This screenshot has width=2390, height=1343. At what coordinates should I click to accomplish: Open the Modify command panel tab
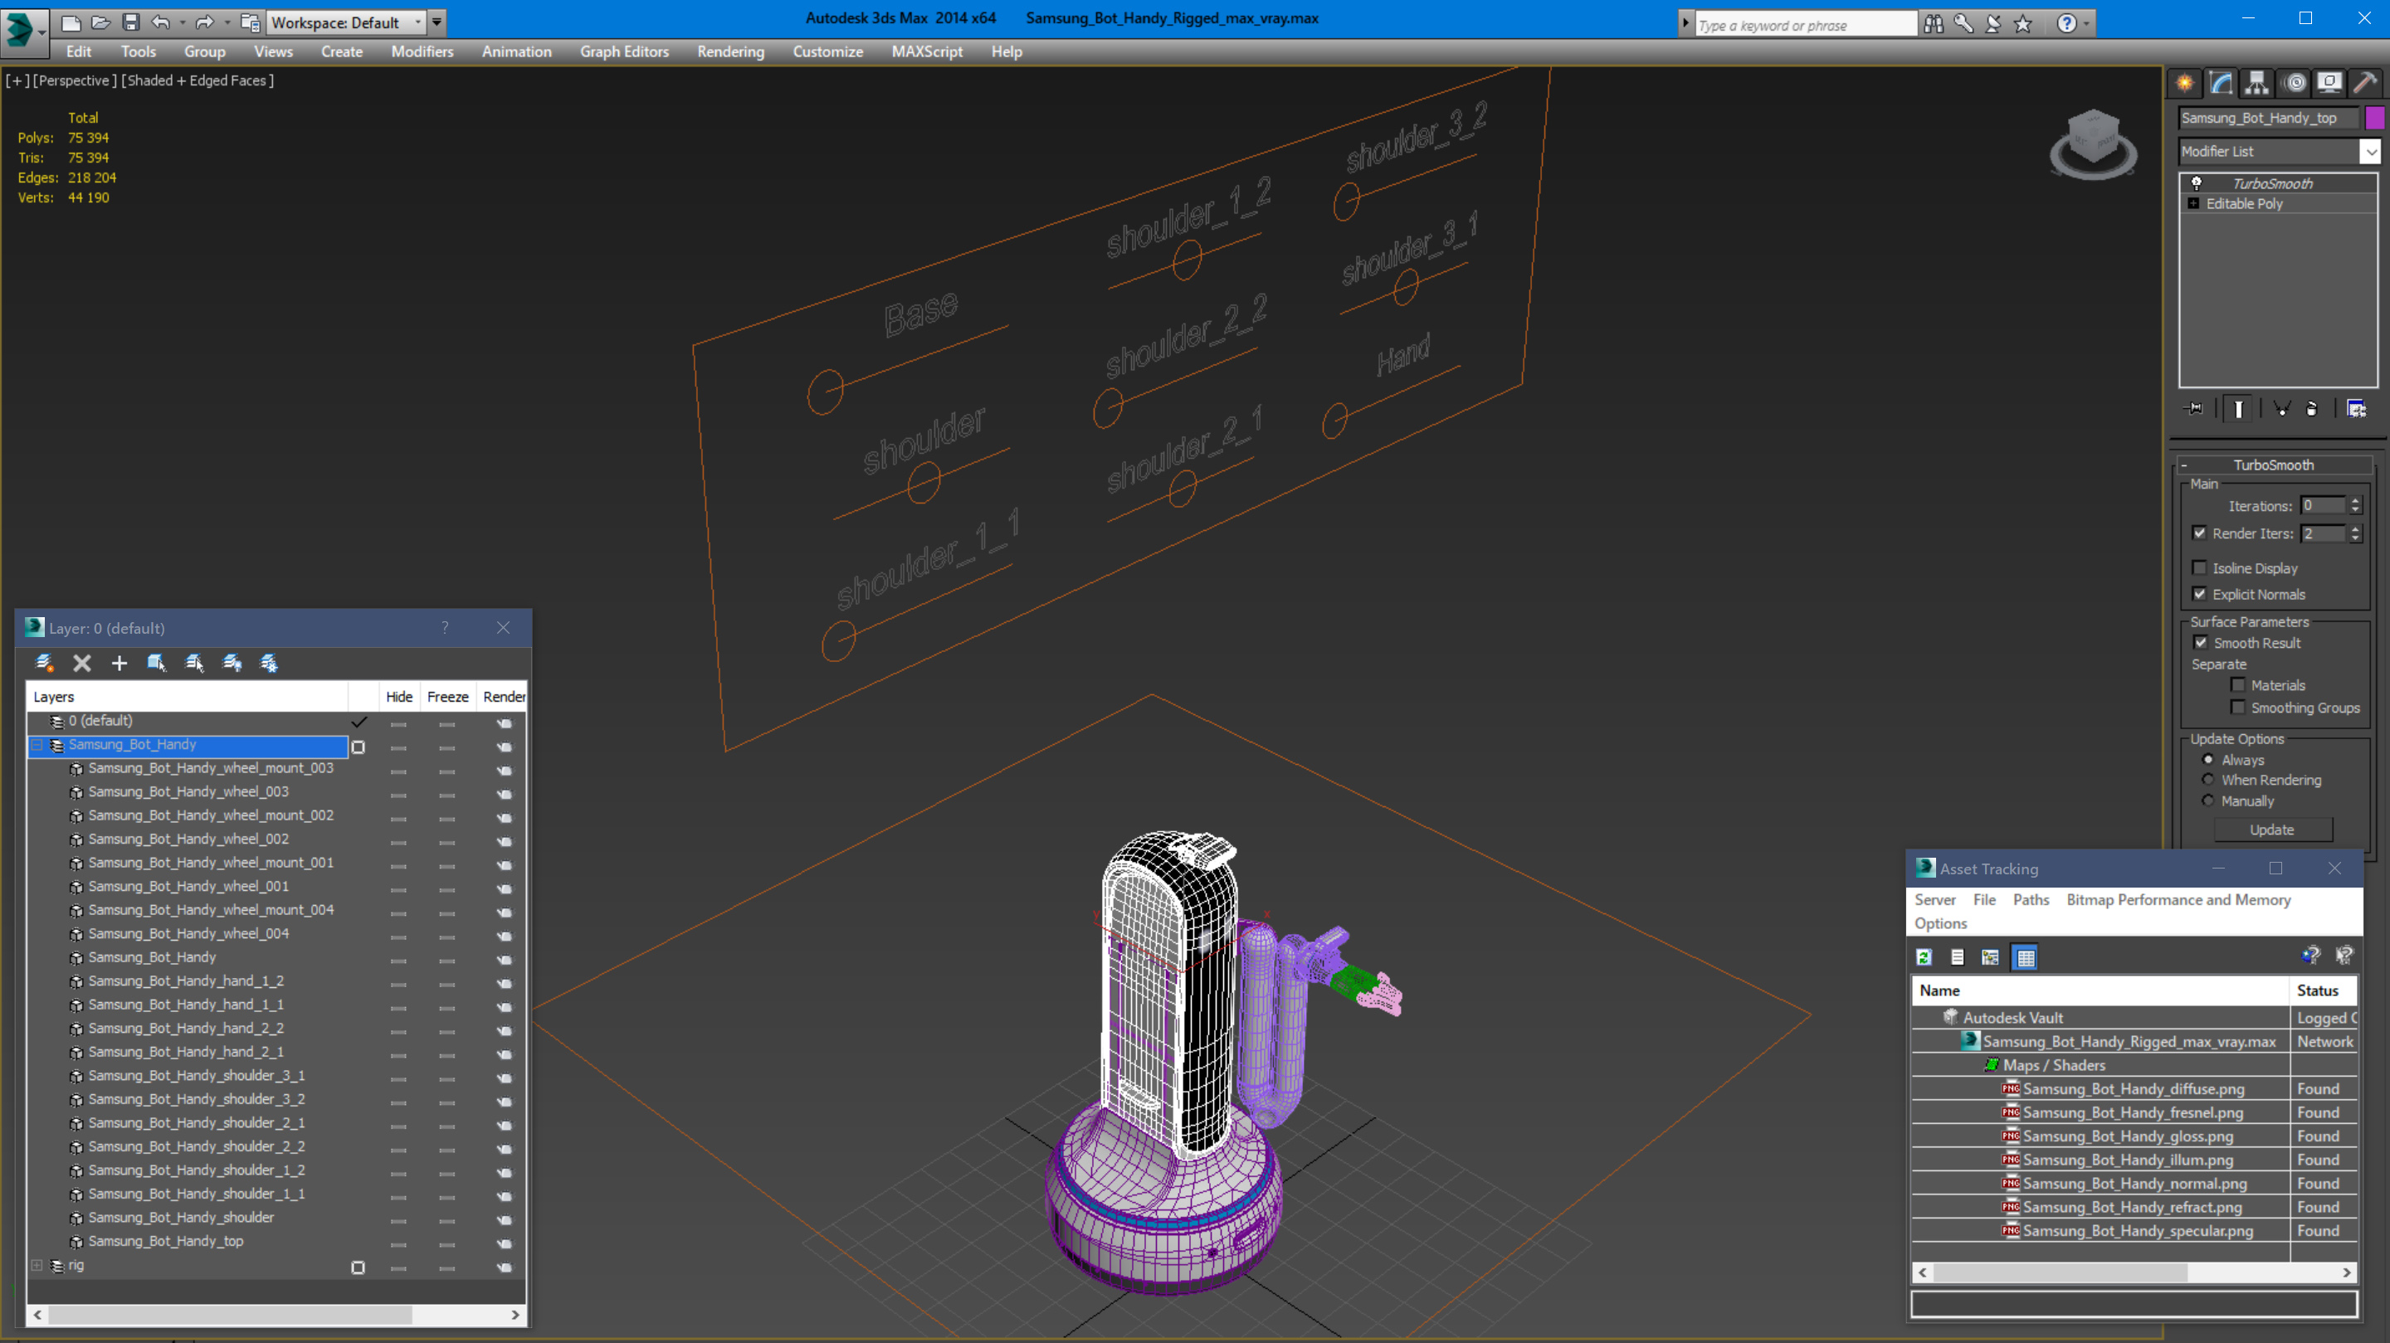tap(2222, 84)
